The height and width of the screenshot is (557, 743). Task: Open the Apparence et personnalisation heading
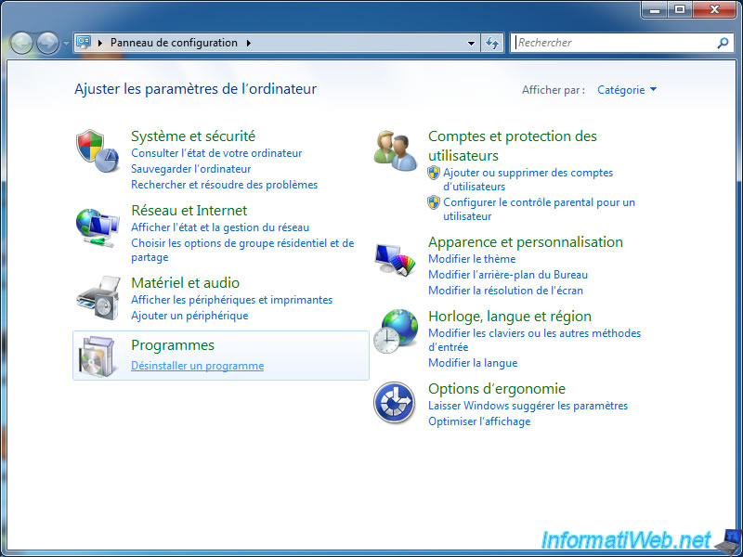point(526,241)
